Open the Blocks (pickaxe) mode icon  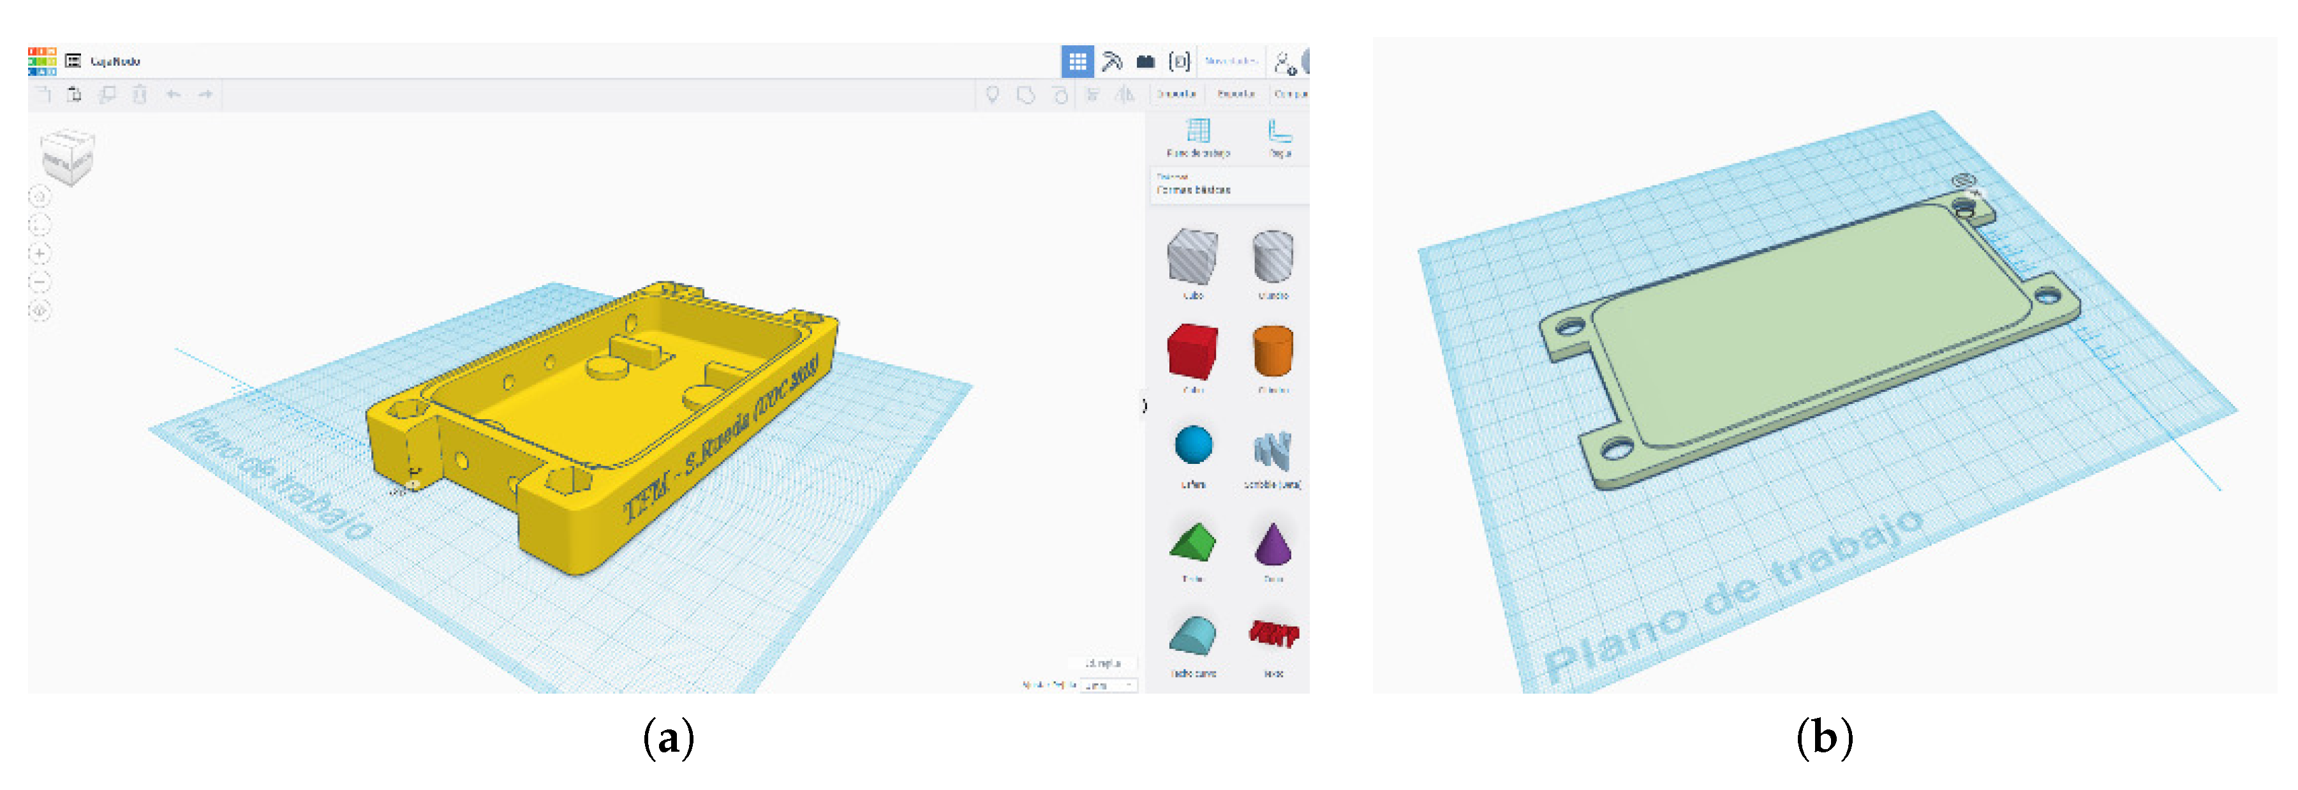[1111, 62]
